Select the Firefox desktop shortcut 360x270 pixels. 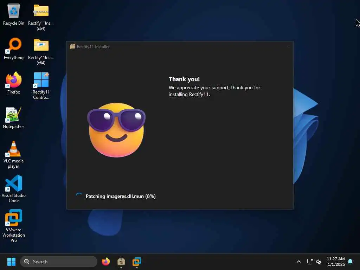(14, 83)
